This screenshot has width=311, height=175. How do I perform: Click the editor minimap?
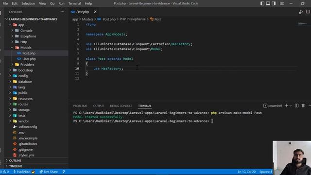pyautogui.click(x=303, y=24)
